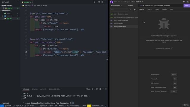Close the app.py editor tab
Viewport: 190px width, 107px height.
pos(33,2)
